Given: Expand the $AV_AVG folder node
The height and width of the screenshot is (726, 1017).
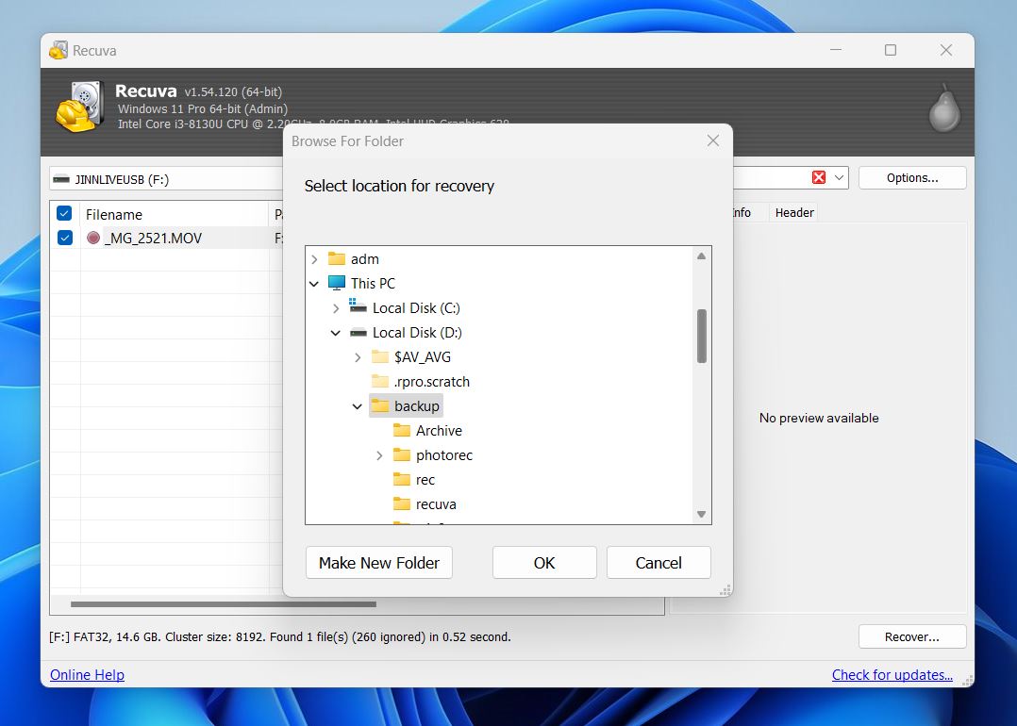Looking at the screenshot, I should [358, 357].
